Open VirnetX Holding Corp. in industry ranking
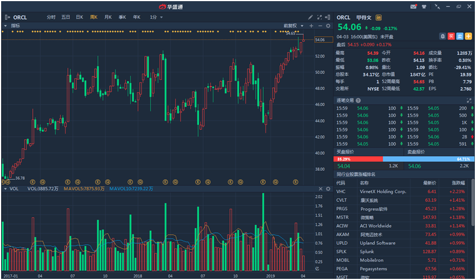 pyautogui.click(x=383, y=192)
